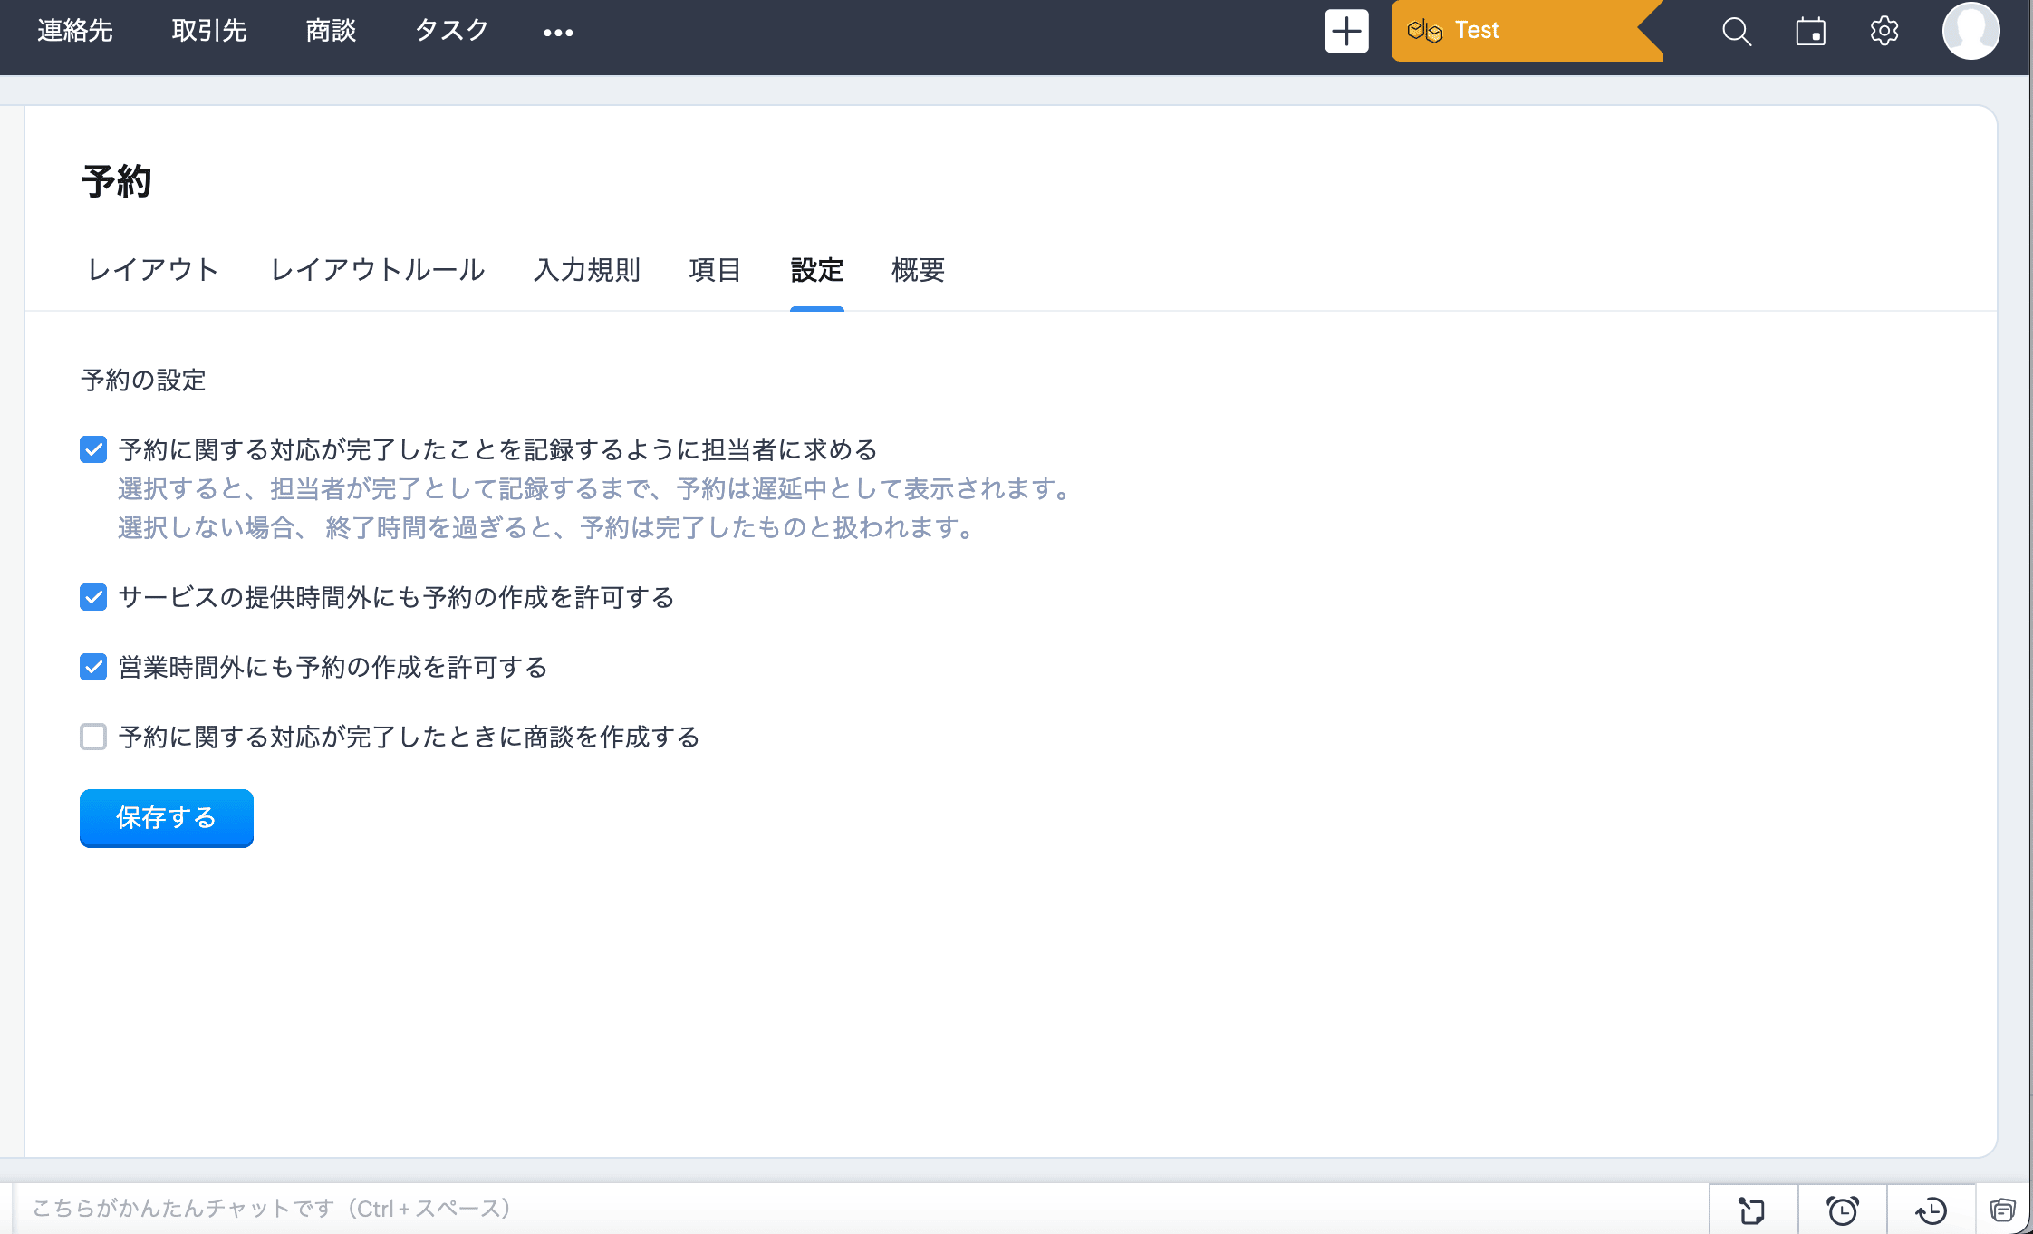Click the 保存する button
The width and height of the screenshot is (2033, 1234).
point(167,818)
